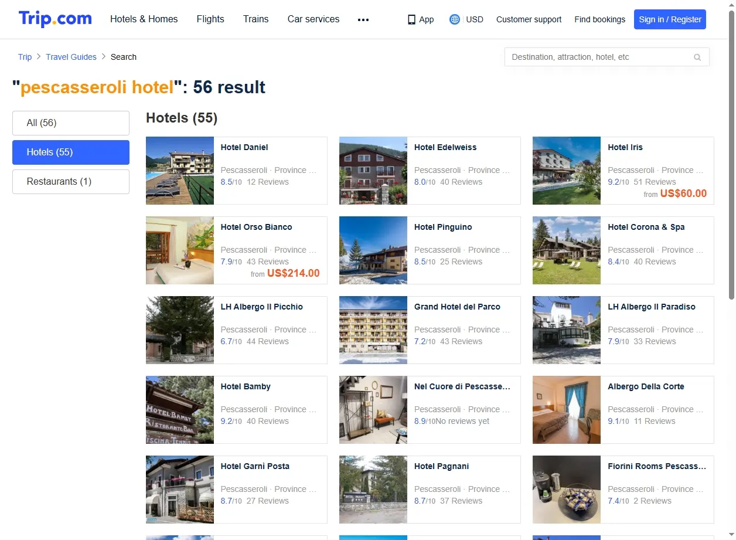This screenshot has width=736, height=540.
Task: Click Hotel Iris US$60.00 price
Action: tap(683, 193)
